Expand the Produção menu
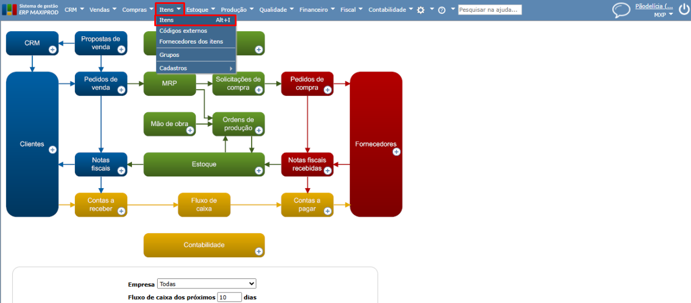Screen dimensions: 691x303 coord(237,9)
